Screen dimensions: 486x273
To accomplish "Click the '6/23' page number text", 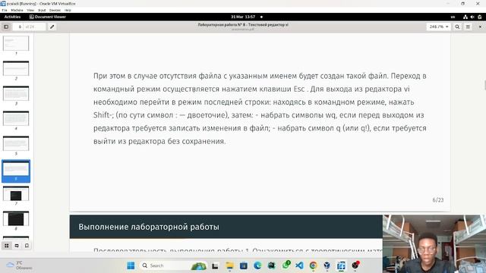I will pyautogui.click(x=438, y=200).
